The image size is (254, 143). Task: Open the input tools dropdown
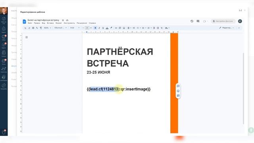(167, 28)
